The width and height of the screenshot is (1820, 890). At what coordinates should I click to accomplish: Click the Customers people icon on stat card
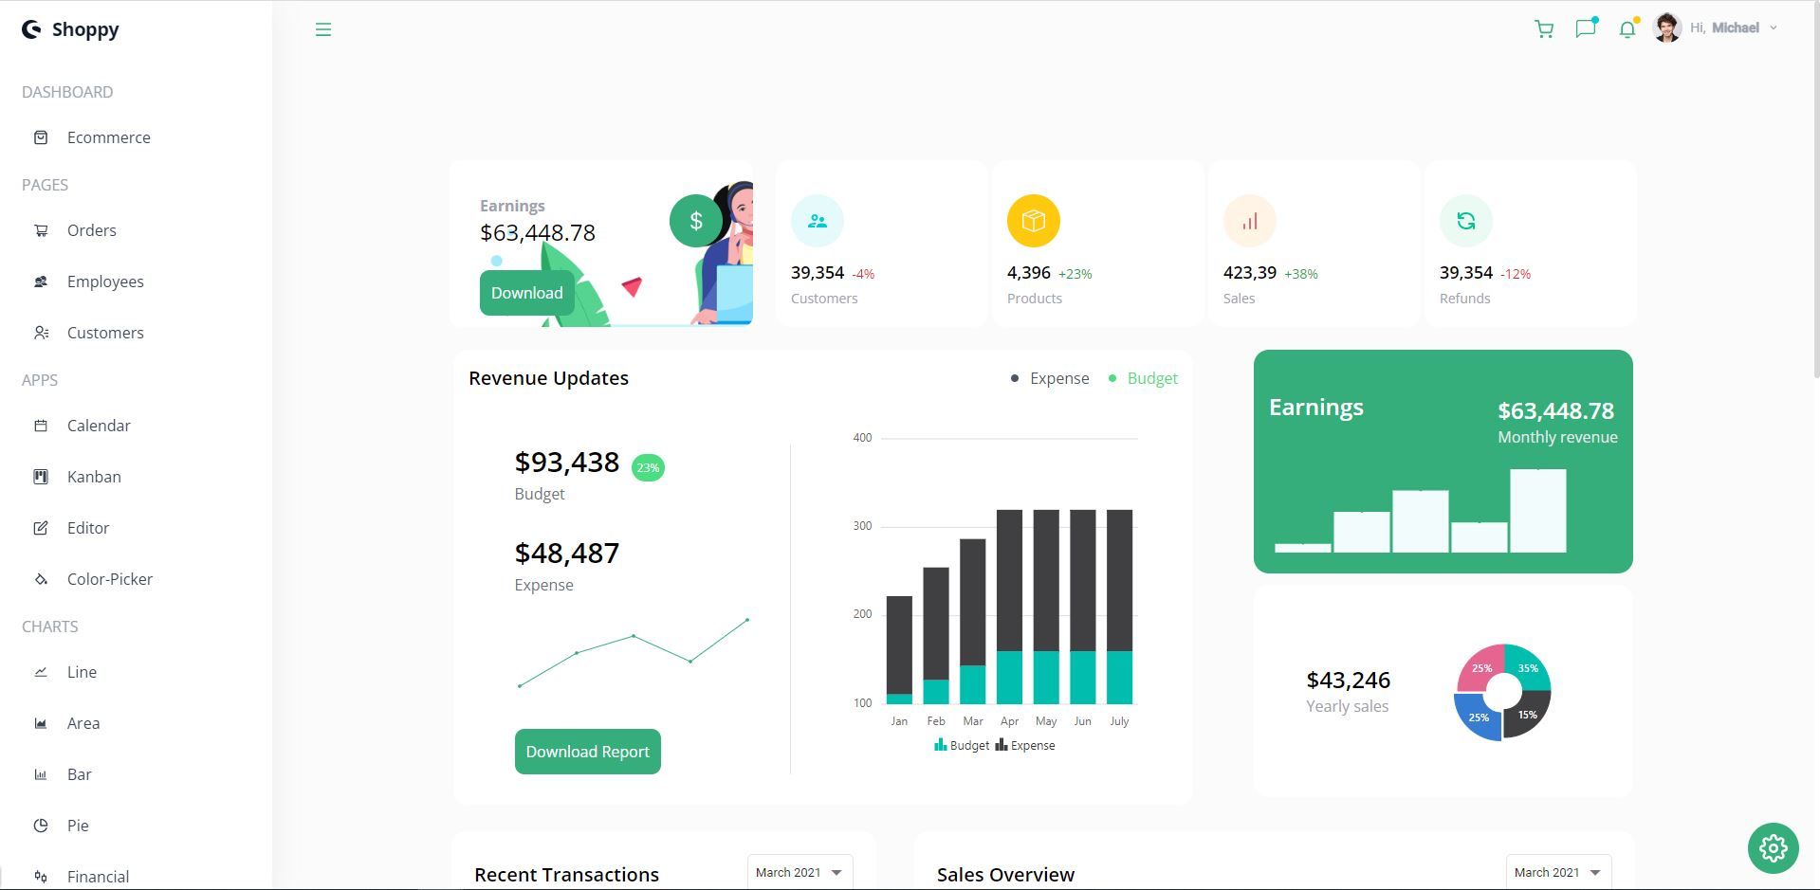[818, 221]
